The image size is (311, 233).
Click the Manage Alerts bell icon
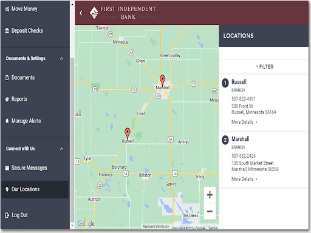coord(7,121)
